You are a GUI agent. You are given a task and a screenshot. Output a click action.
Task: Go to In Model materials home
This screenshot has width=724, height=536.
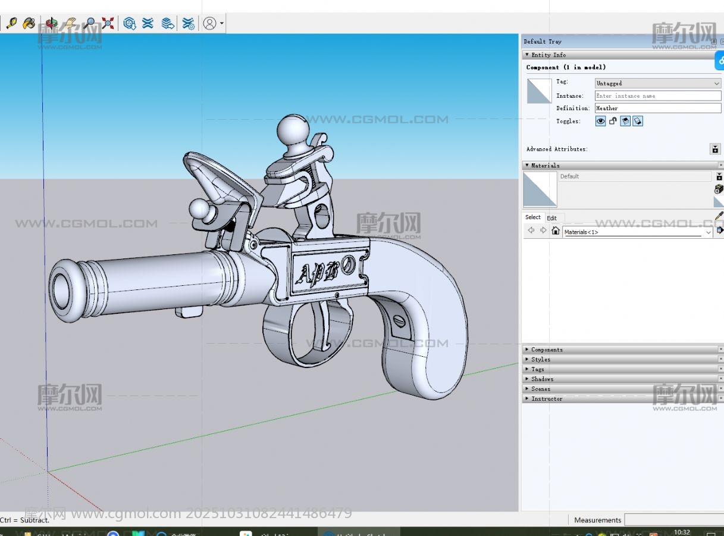(x=556, y=231)
